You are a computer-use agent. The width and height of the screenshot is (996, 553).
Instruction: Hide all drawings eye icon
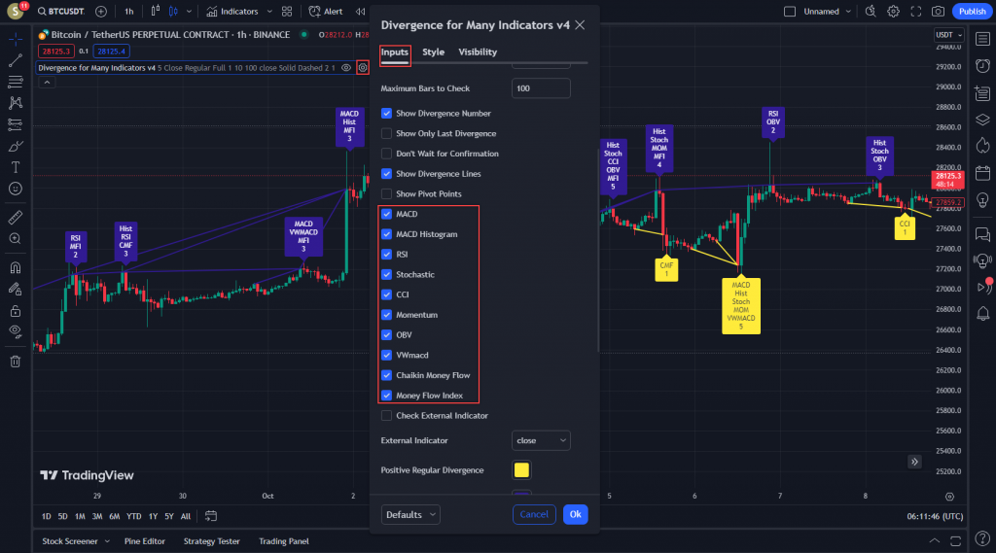pos(16,331)
